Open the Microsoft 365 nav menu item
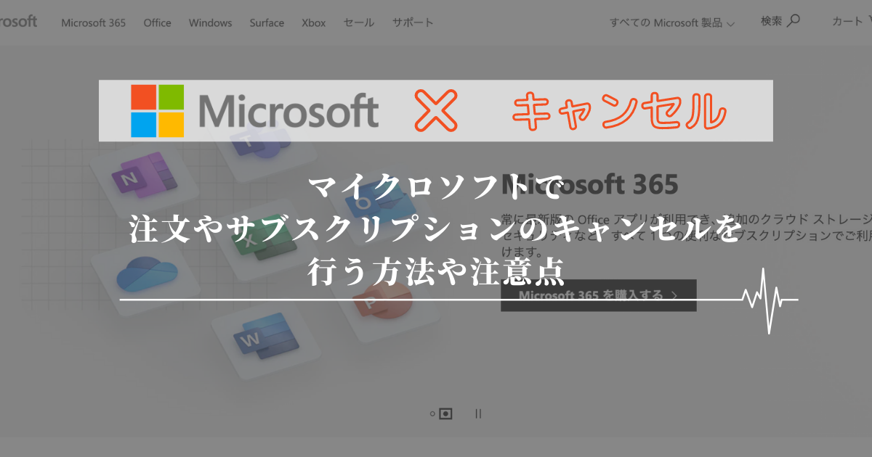Viewport: 872px width, 457px height. (x=93, y=22)
